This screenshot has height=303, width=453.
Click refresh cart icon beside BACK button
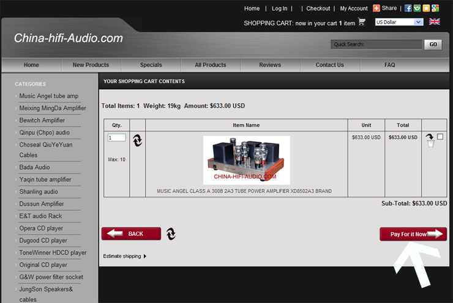pos(171,234)
